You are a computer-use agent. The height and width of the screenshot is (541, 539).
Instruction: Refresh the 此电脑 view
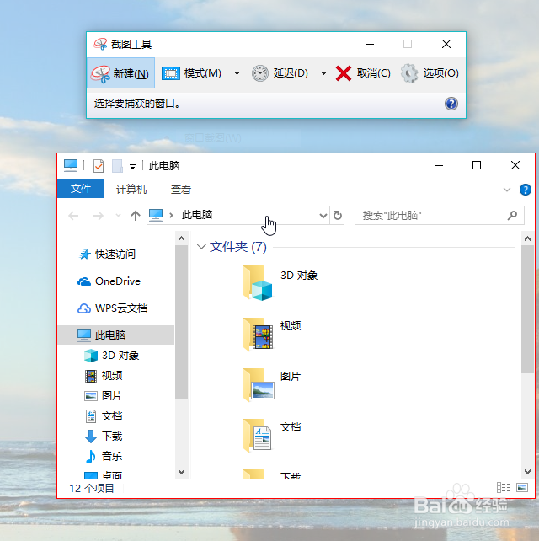[x=338, y=215]
